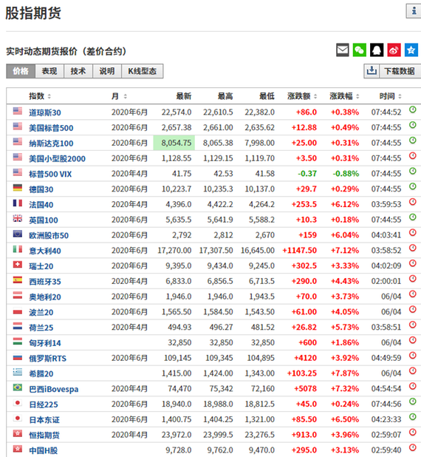Share to Qzone blue star icon
This screenshot has height=457, width=421.
(x=411, y=50)
